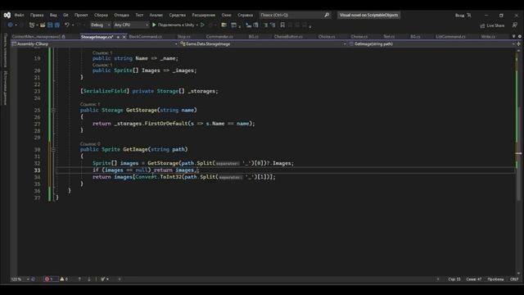524x295 pixels.
Task: Switch to the ChoiseButton.cs tab
Action: pyautogui.click(x=288, y=36)
